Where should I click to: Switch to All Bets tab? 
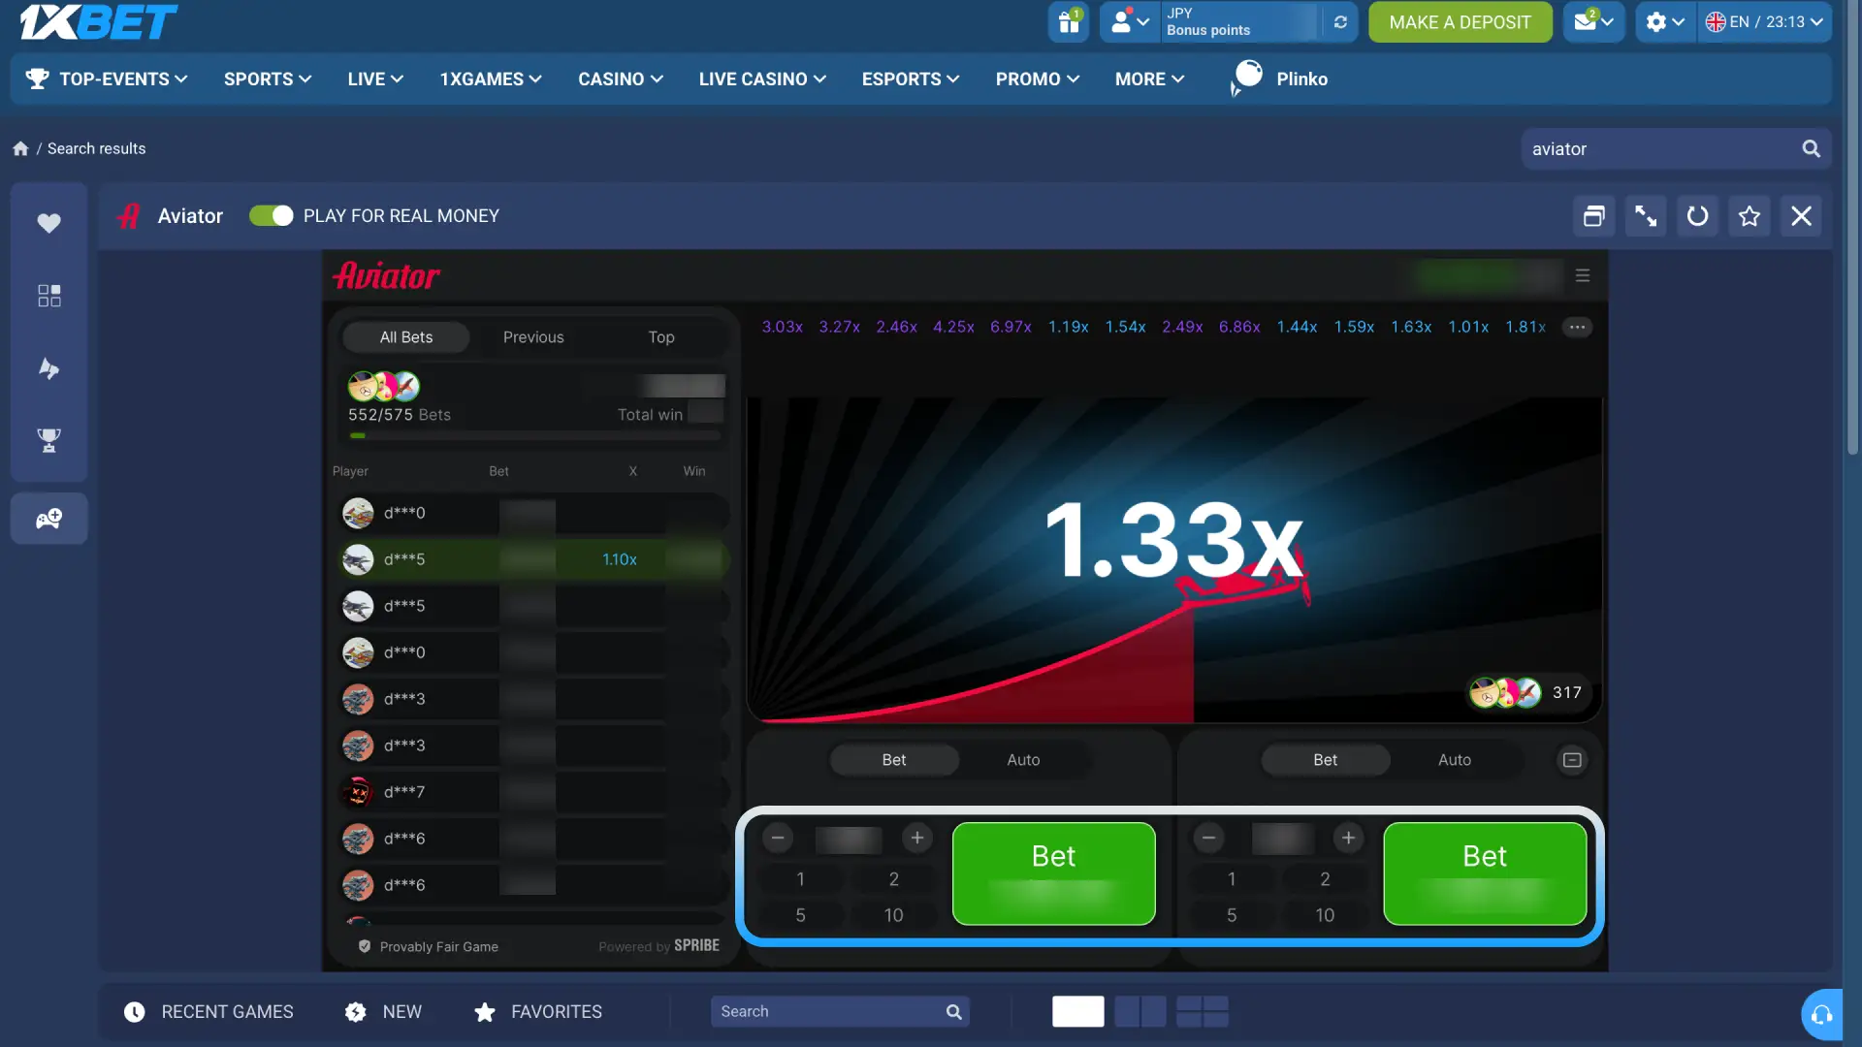click(406, 337)
